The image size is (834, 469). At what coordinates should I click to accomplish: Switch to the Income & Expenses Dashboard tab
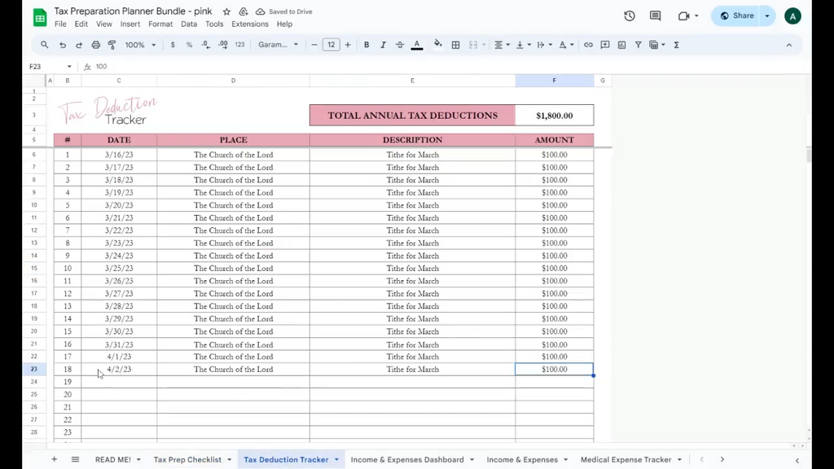pyautogui.click(x=406, y=460)
